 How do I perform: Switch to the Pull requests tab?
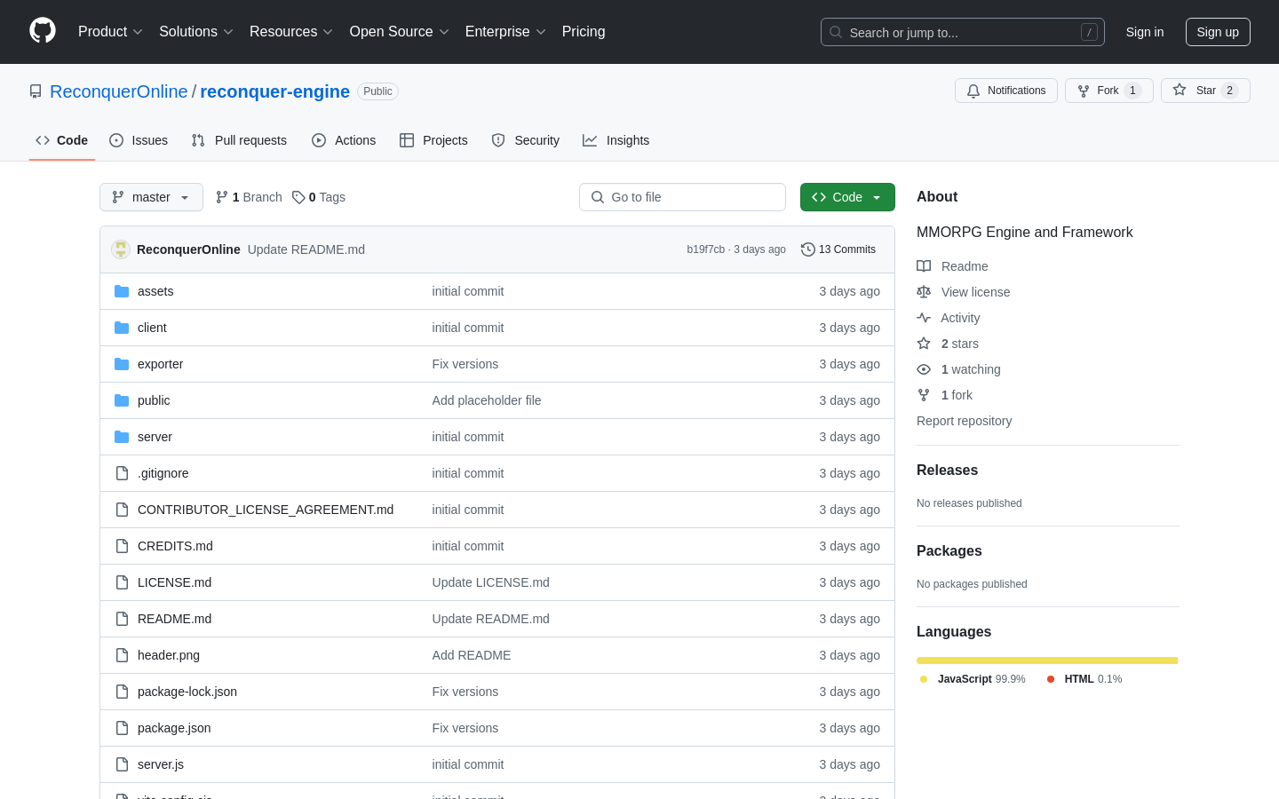click(x=239, y=140)
